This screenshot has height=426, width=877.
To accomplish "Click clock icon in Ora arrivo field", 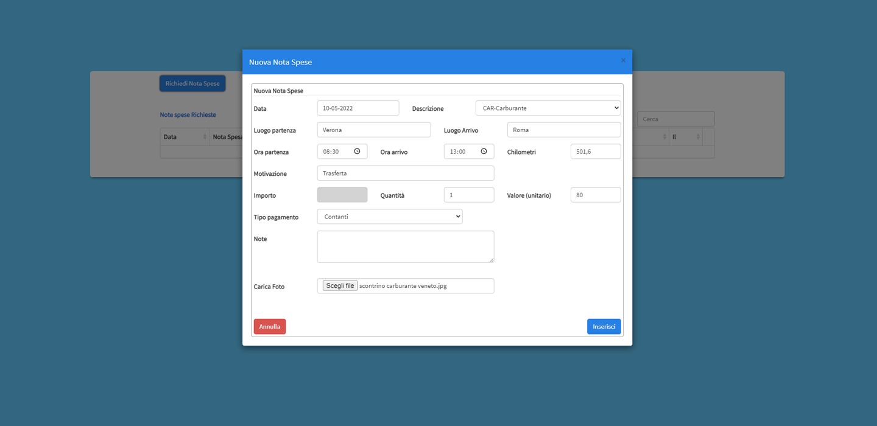I will click(x=484, y=152).
